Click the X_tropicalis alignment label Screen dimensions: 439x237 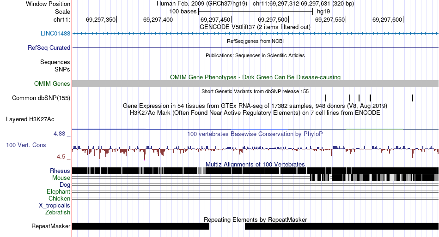tap(55, 206)
